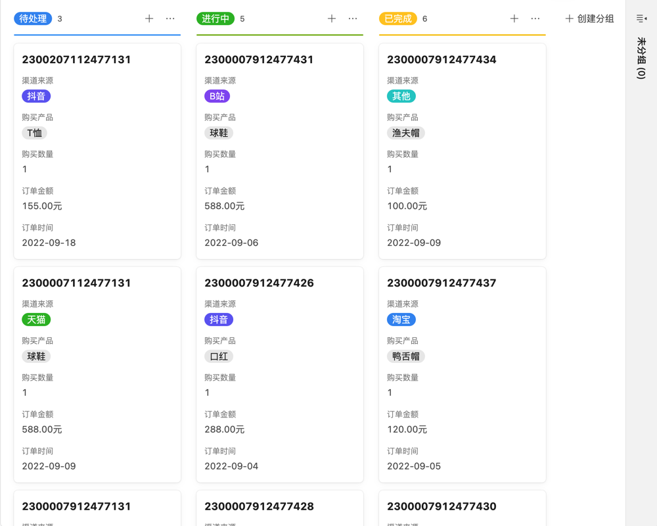Open the 进行中 column's more options menu
Viewport: 657px width, 526px height.
pyautogui.click(x=353, y=18)
